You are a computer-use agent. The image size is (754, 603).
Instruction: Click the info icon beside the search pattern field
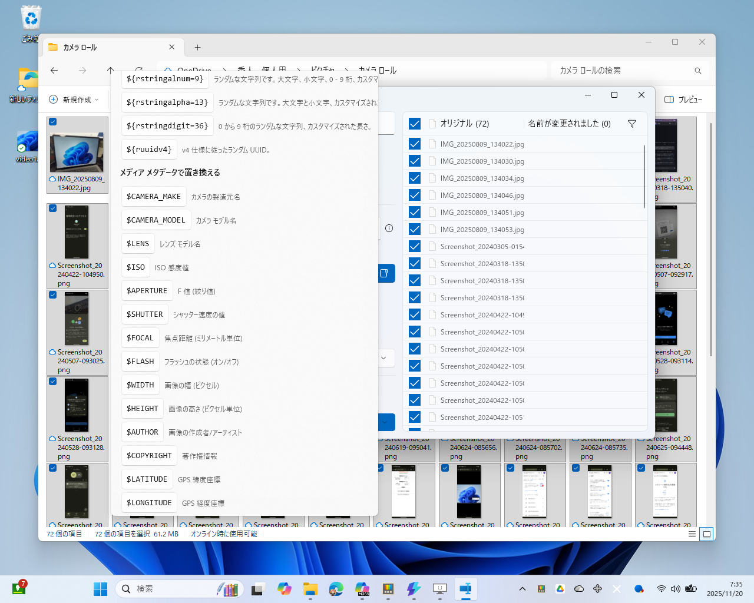pyautogui.click(x=389, y=228)
